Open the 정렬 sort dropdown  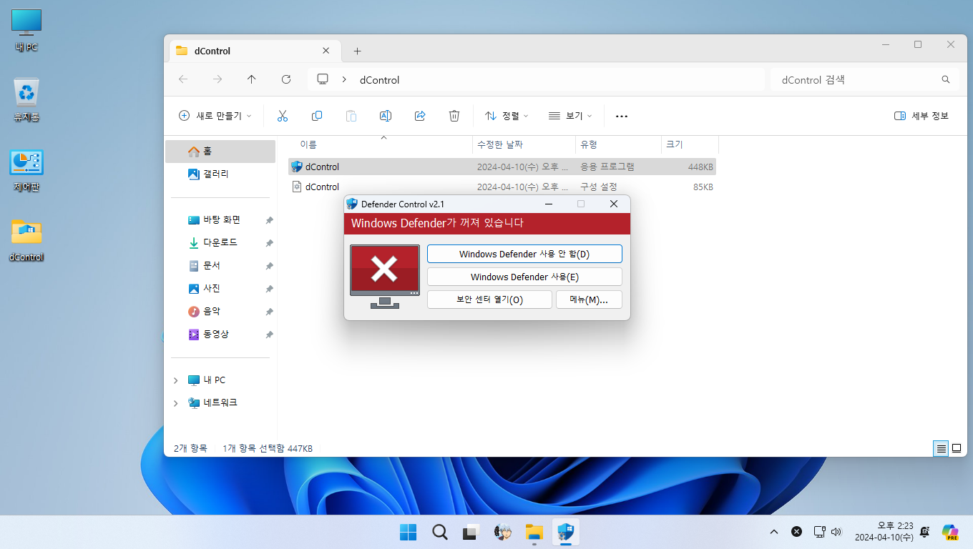point(507,116)
